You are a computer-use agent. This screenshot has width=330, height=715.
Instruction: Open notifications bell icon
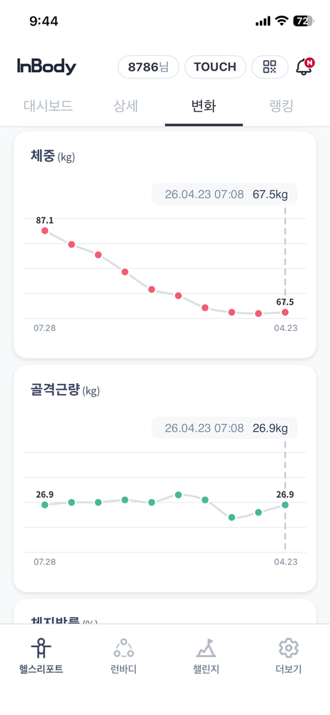point(304,67)
